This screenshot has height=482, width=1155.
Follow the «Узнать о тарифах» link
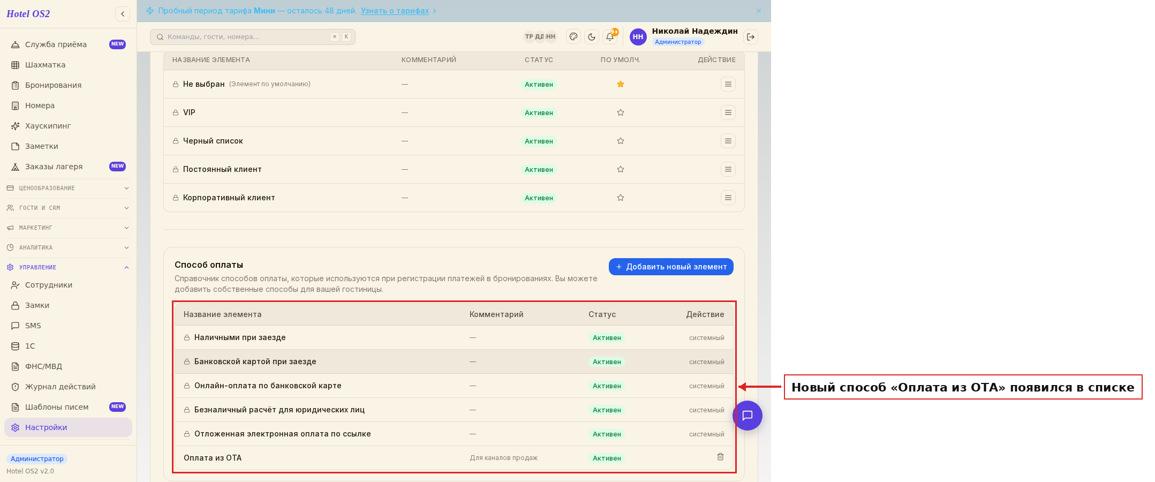click(395, 11)
